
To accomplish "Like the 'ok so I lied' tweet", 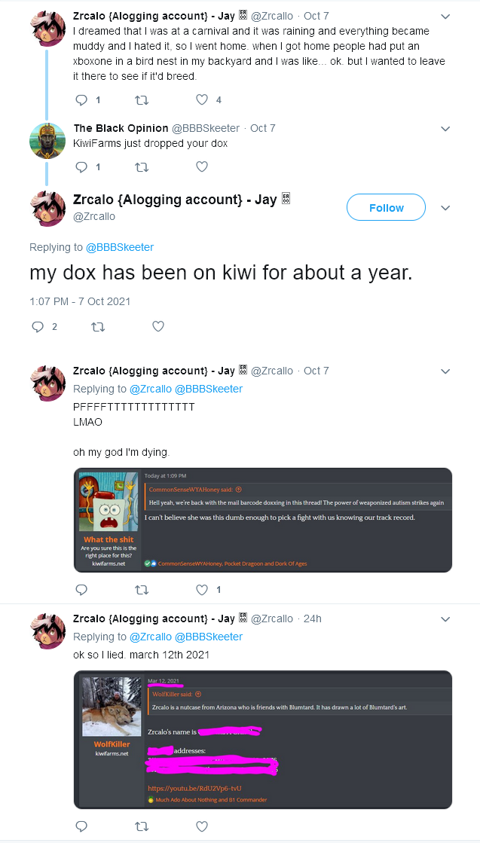I will pyautogui.click(x=201, y=826).
